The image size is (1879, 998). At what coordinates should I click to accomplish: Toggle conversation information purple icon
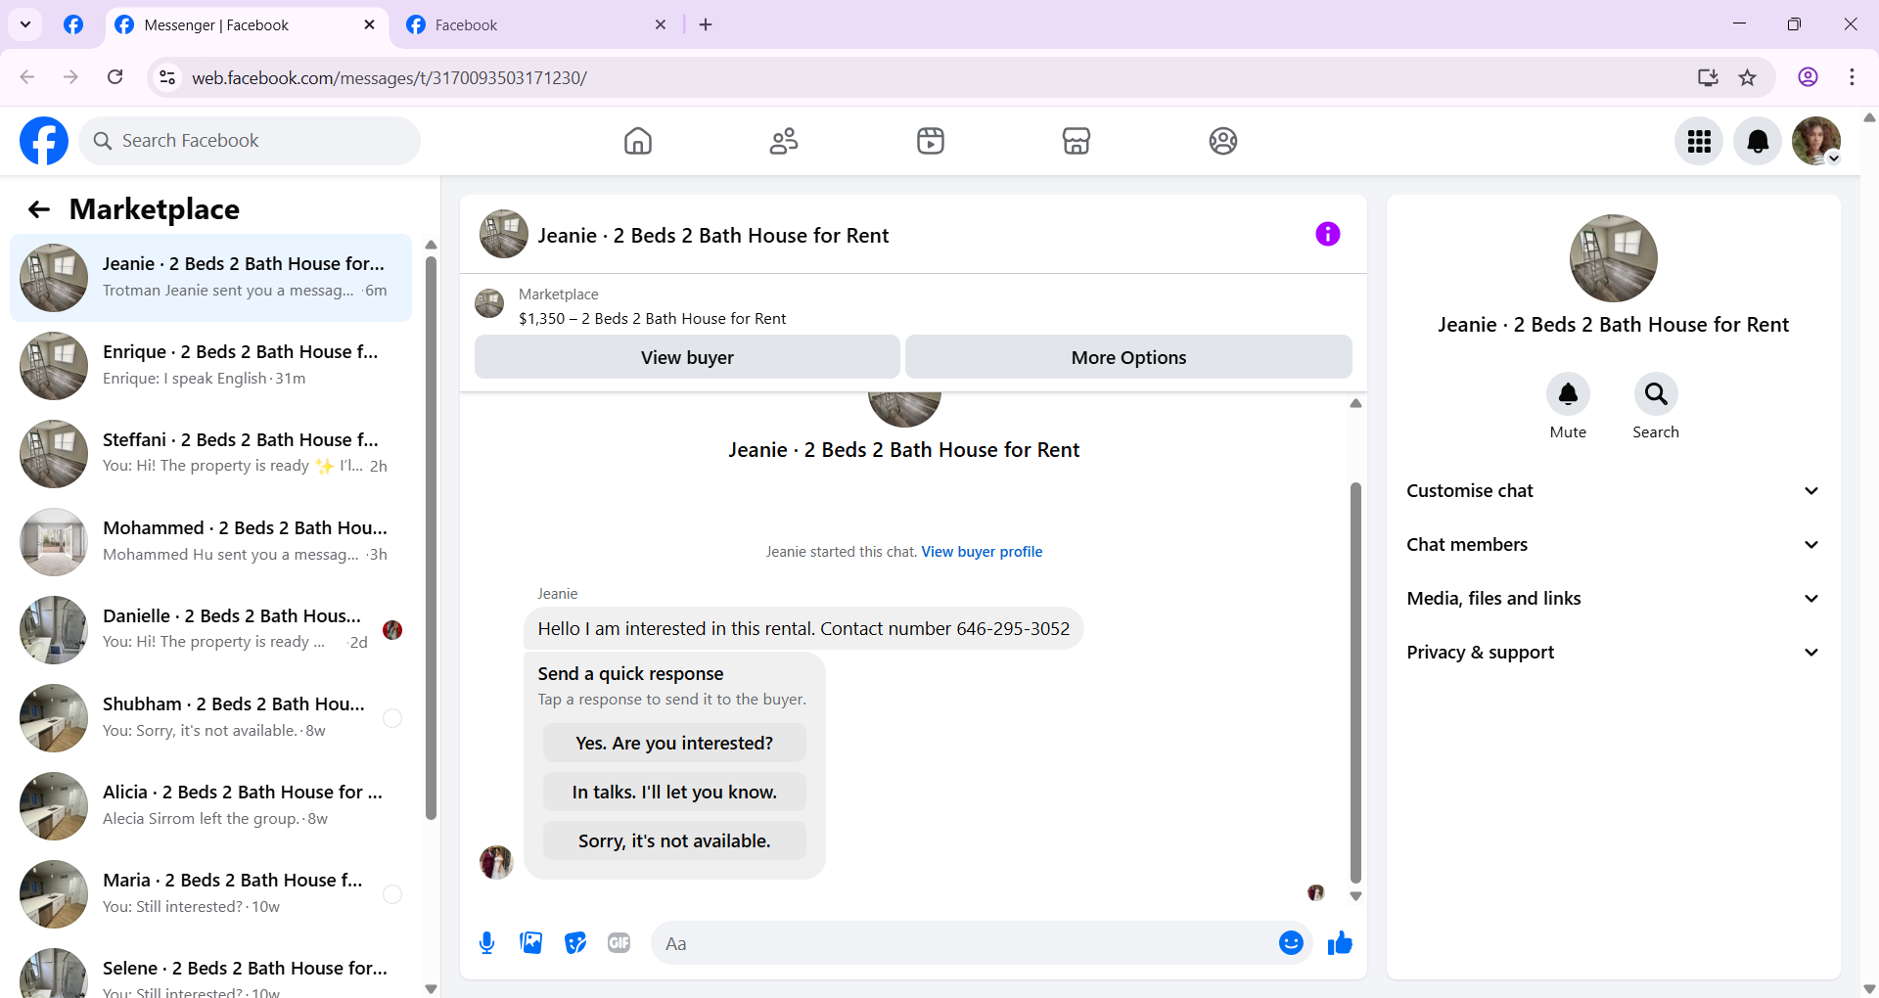[1327, 234]
